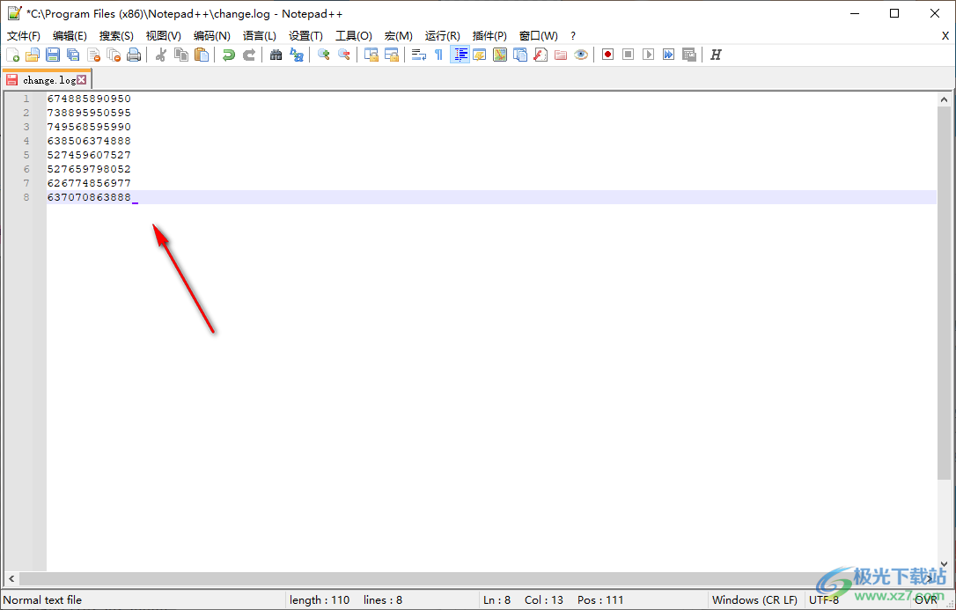Screen dimensions: 956x610
Task: Open the 搜索(S) menu
Action: (x=116, y=36)
